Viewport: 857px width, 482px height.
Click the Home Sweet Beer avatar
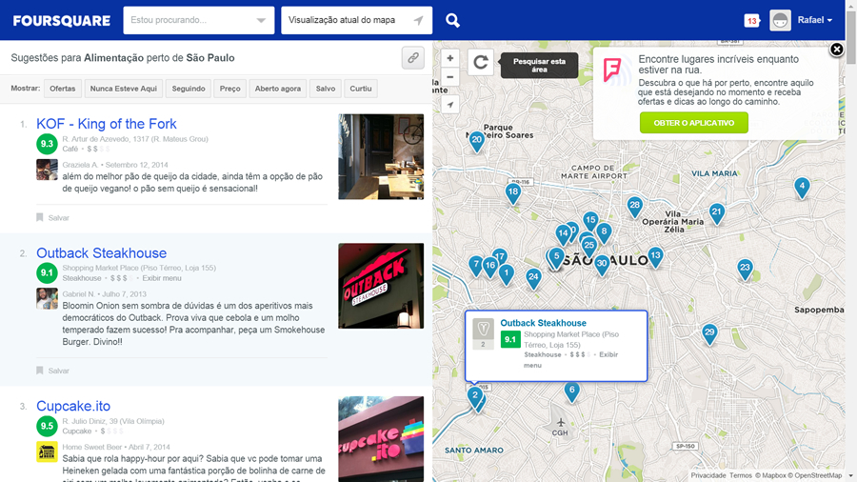47,452
